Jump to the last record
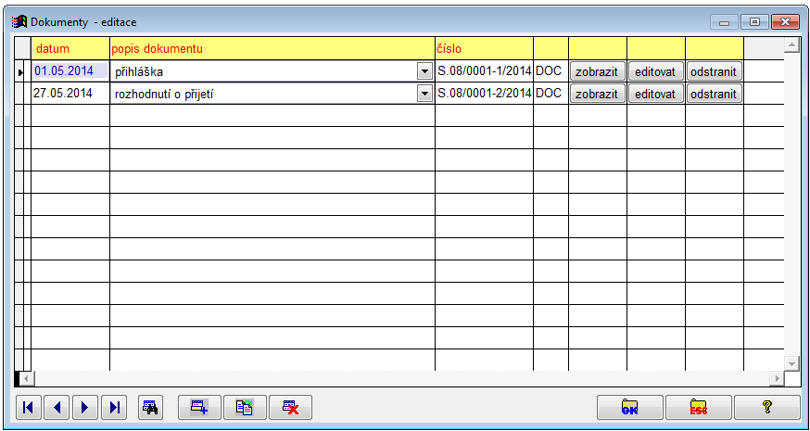Screen dimensions: 810x431 pyautogui.click(x=114, y=408)
